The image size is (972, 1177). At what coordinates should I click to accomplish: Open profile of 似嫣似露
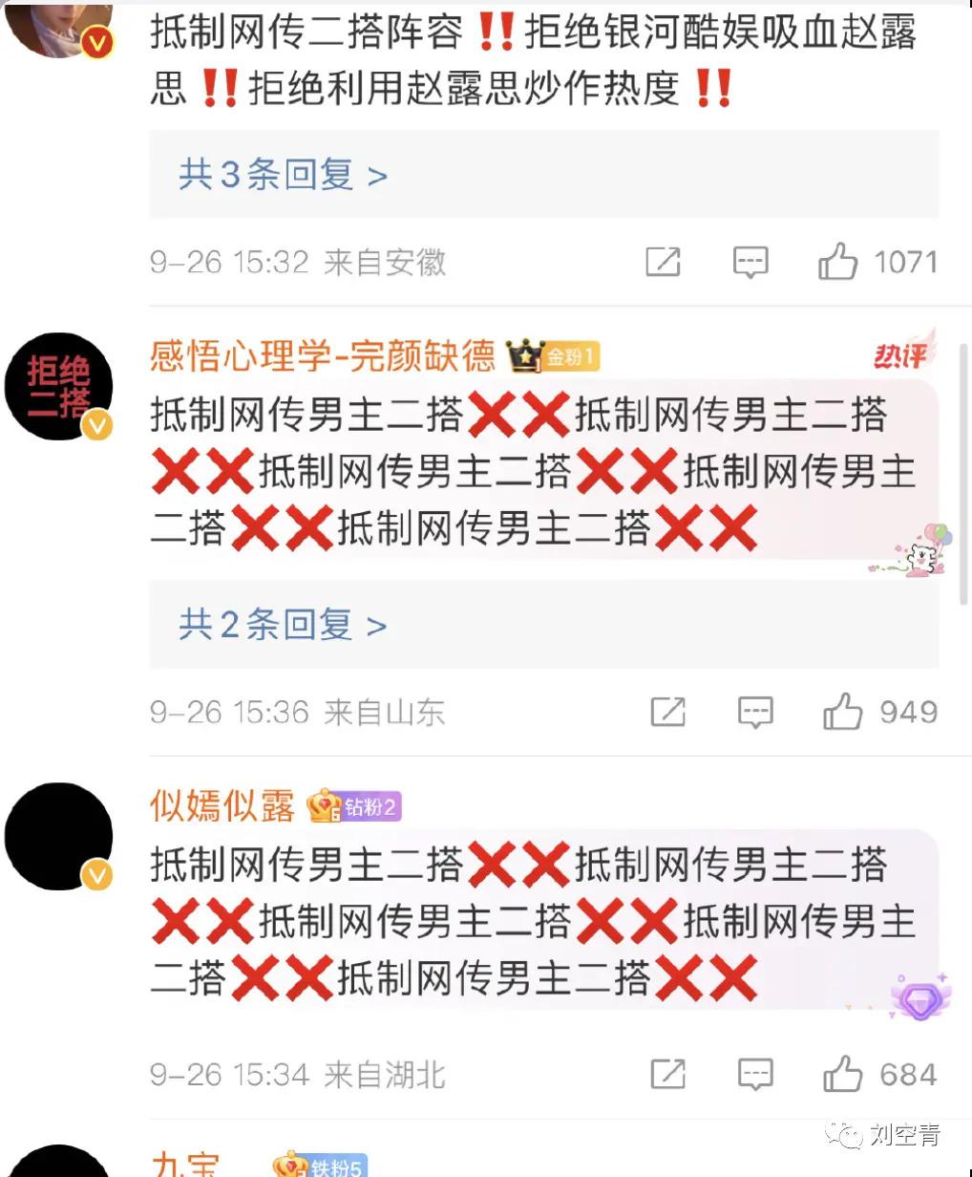(x=222, y=807)
